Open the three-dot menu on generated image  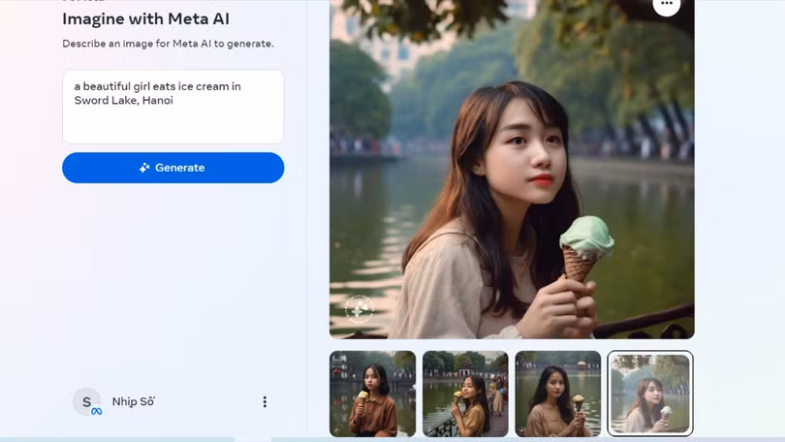click(667, 5)
